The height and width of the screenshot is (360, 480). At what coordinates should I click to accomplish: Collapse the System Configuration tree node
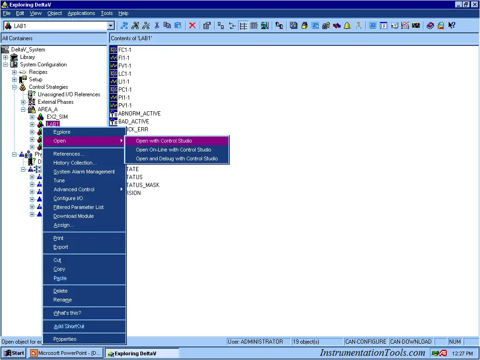tap(6, 65)
